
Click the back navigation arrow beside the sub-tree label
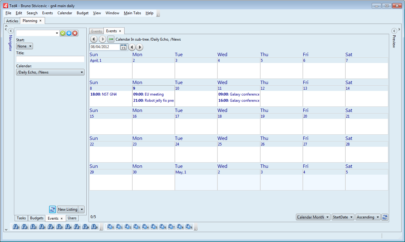[94, 39]
